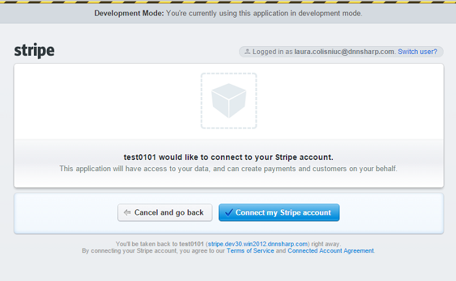The image size is (456, 281).
Task: Click the placeholder cube application icon
Action: pyautogui.click(x=229, y=101)
